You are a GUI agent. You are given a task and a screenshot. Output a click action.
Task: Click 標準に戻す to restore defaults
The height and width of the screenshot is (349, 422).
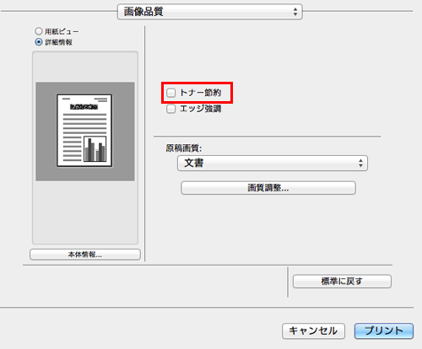tap(342, 282)
